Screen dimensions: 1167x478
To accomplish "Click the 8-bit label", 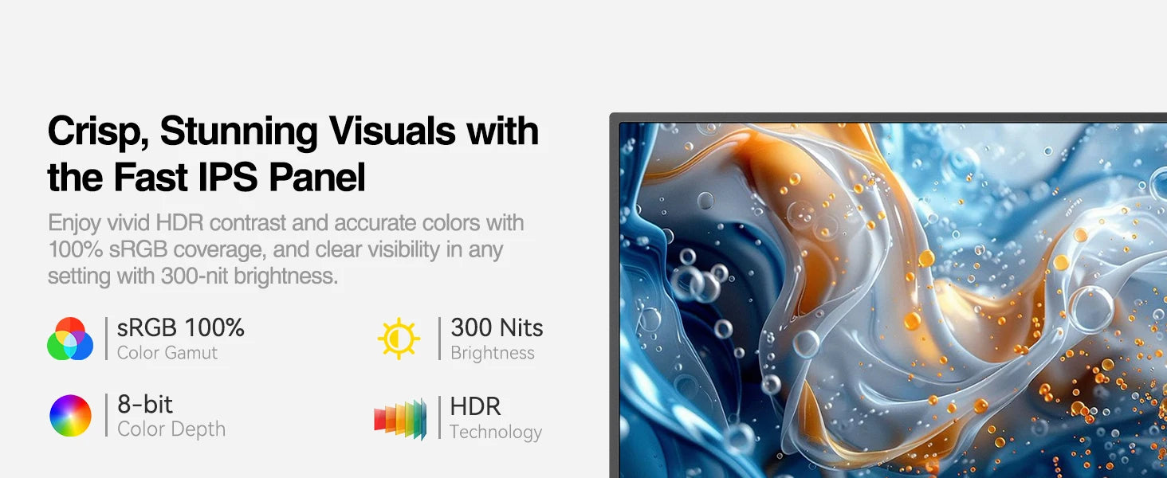I will [145, 405].
